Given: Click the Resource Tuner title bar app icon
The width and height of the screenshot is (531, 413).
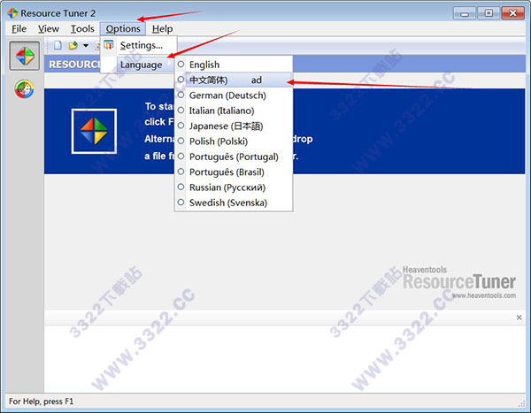Looking at the screenshot, I should click(x=12, y=13).
